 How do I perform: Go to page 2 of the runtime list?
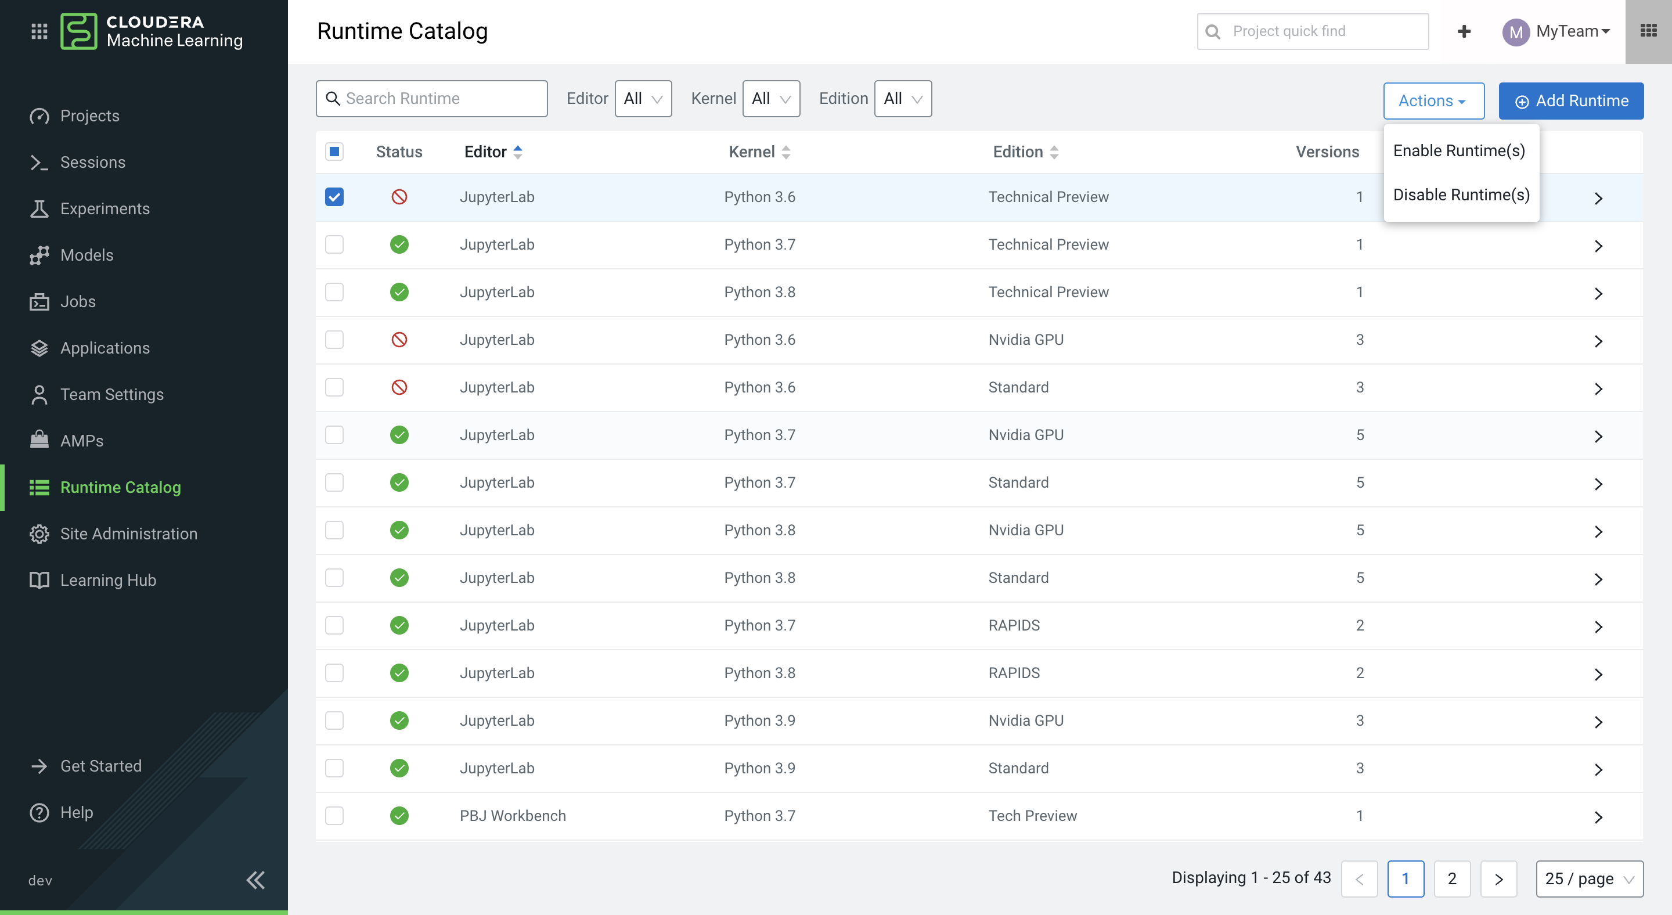click(x=1453, y=878)
